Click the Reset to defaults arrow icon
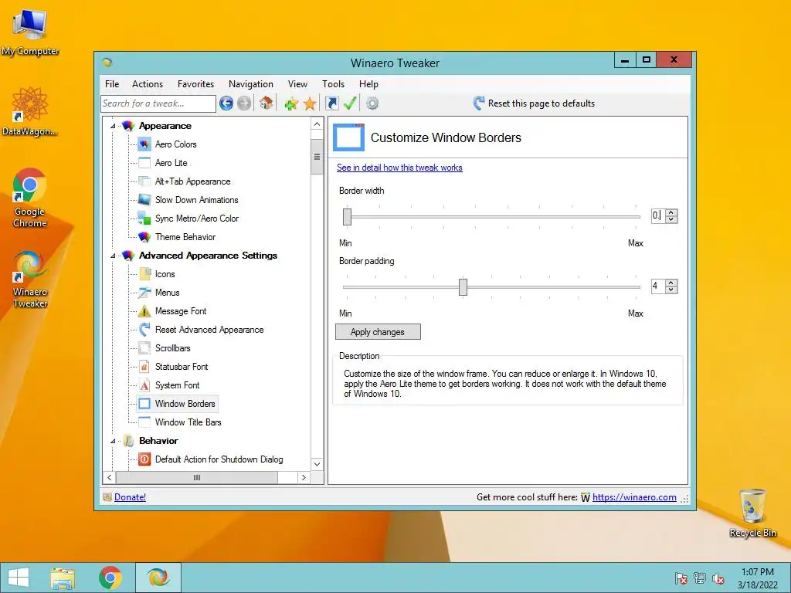 [x=479, y=103]
